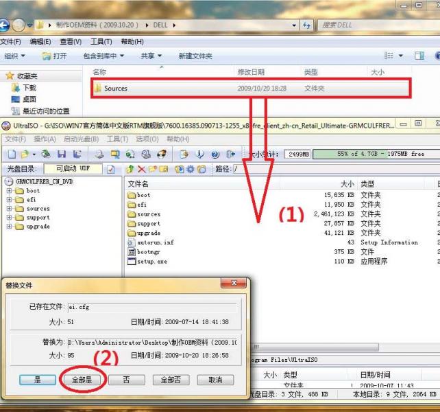
Task: Click the refresh icon beside Explorer address bar
Action: [307, 25]
